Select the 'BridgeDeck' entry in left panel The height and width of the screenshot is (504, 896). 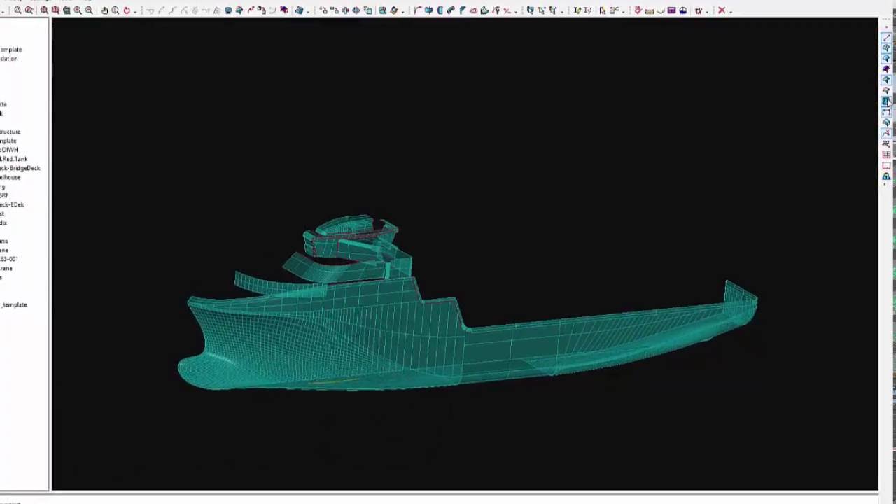tap(20, 168)
